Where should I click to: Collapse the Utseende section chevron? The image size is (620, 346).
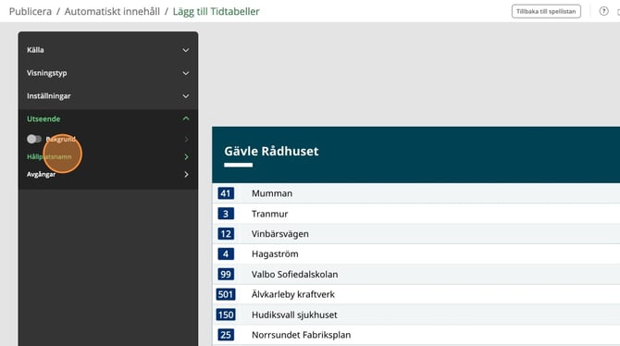pos(185,118)
